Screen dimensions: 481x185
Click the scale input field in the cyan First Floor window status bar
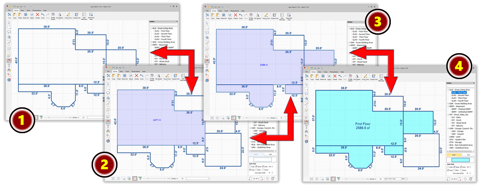pos(380,179)
